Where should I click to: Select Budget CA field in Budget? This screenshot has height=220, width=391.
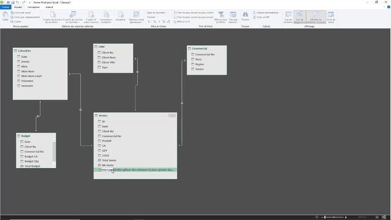[31, 156]
